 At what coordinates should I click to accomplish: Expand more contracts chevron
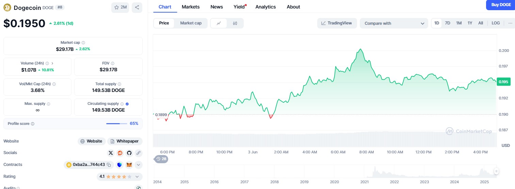138,165
